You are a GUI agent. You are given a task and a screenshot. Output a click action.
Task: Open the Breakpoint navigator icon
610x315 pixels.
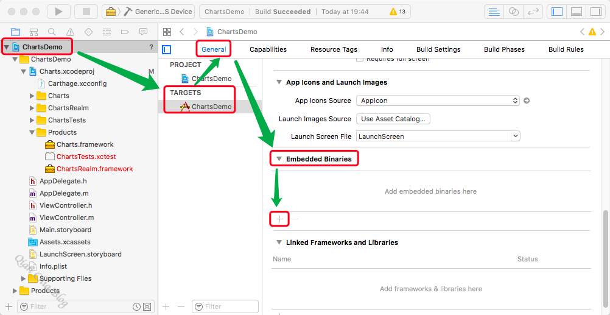coord(125,32)
